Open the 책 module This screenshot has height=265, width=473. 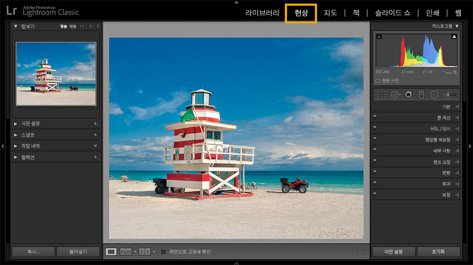point(356,13)
